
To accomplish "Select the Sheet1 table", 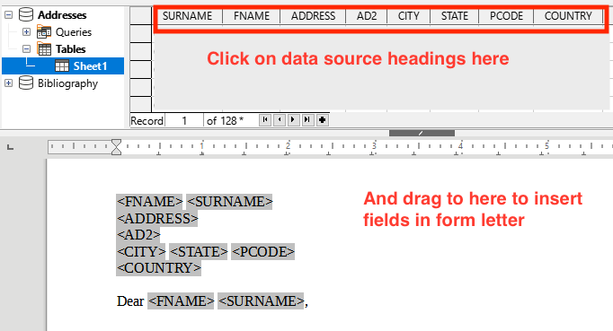I will click(x=63, y=66).
